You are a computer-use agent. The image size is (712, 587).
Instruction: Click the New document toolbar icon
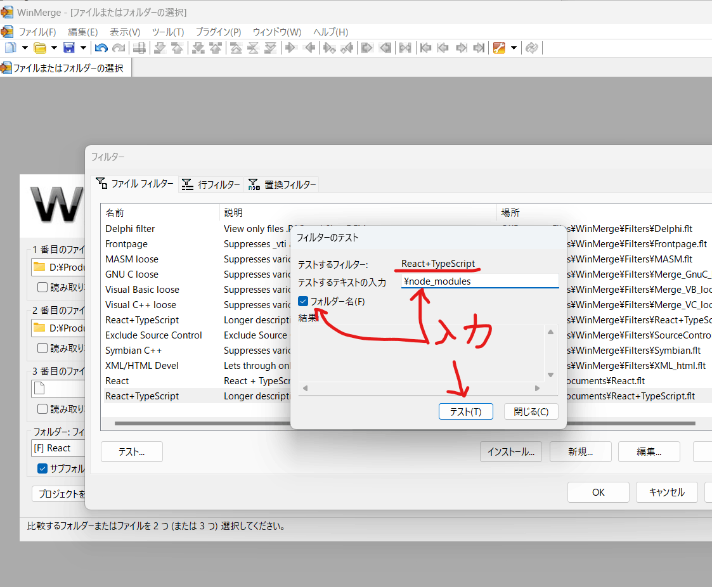pyautogui.click(x=10, y=48)
